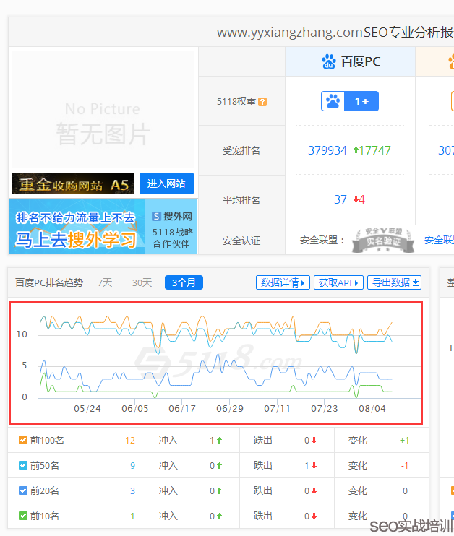The image size is (454, 536).
Task: Click the 前100名 count 12
Action: click(130, 441)
